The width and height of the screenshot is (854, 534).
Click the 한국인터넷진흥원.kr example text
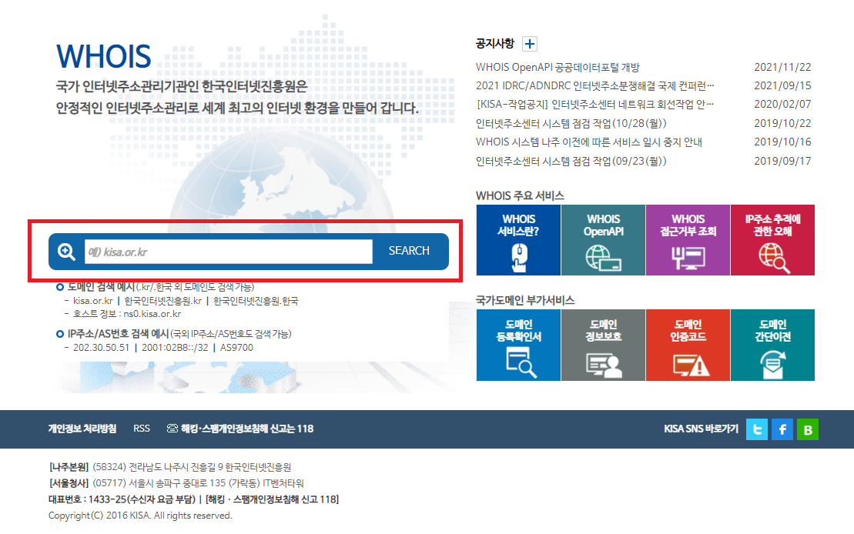(x=162, y=301)
